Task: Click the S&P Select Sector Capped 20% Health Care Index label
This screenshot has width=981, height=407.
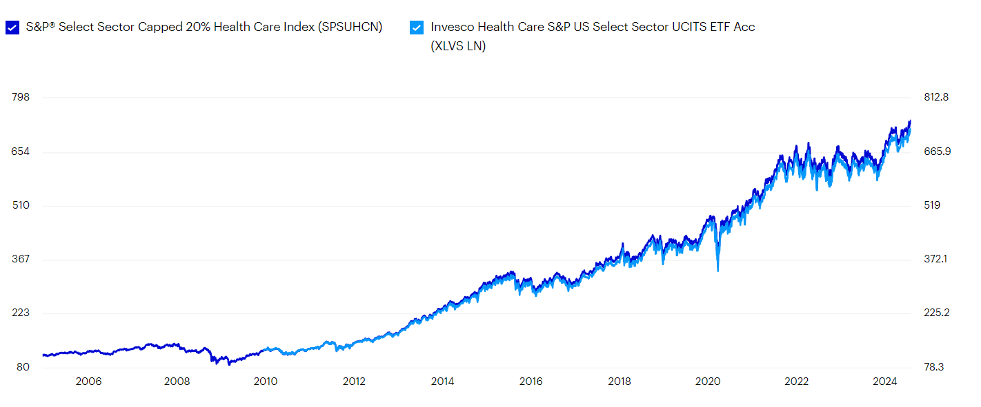Action: pos(204,28)
